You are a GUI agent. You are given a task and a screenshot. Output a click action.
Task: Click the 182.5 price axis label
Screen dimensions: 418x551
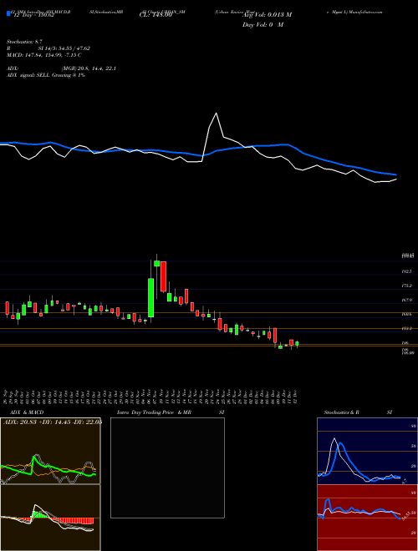tap(406, 272)
